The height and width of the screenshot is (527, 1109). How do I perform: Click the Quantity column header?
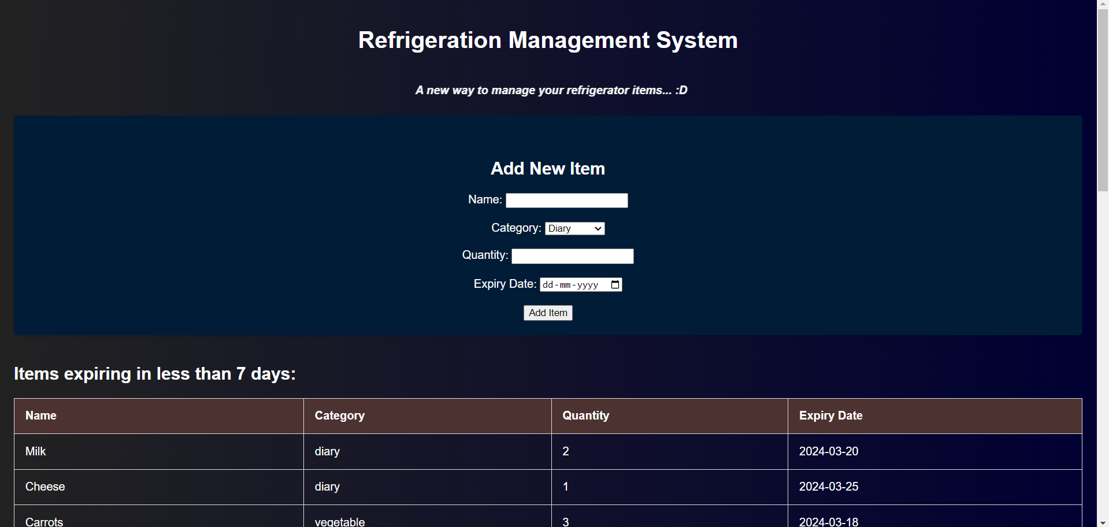pyautogui.click(x=585, y=415)
